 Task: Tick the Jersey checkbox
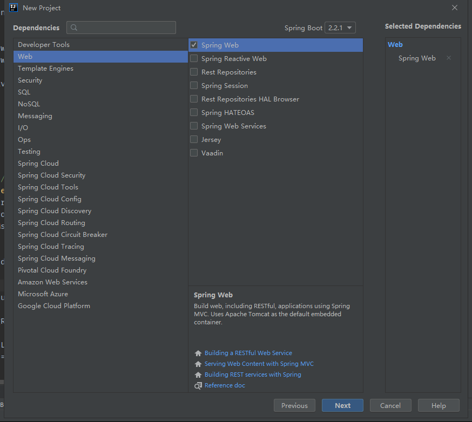194,139
